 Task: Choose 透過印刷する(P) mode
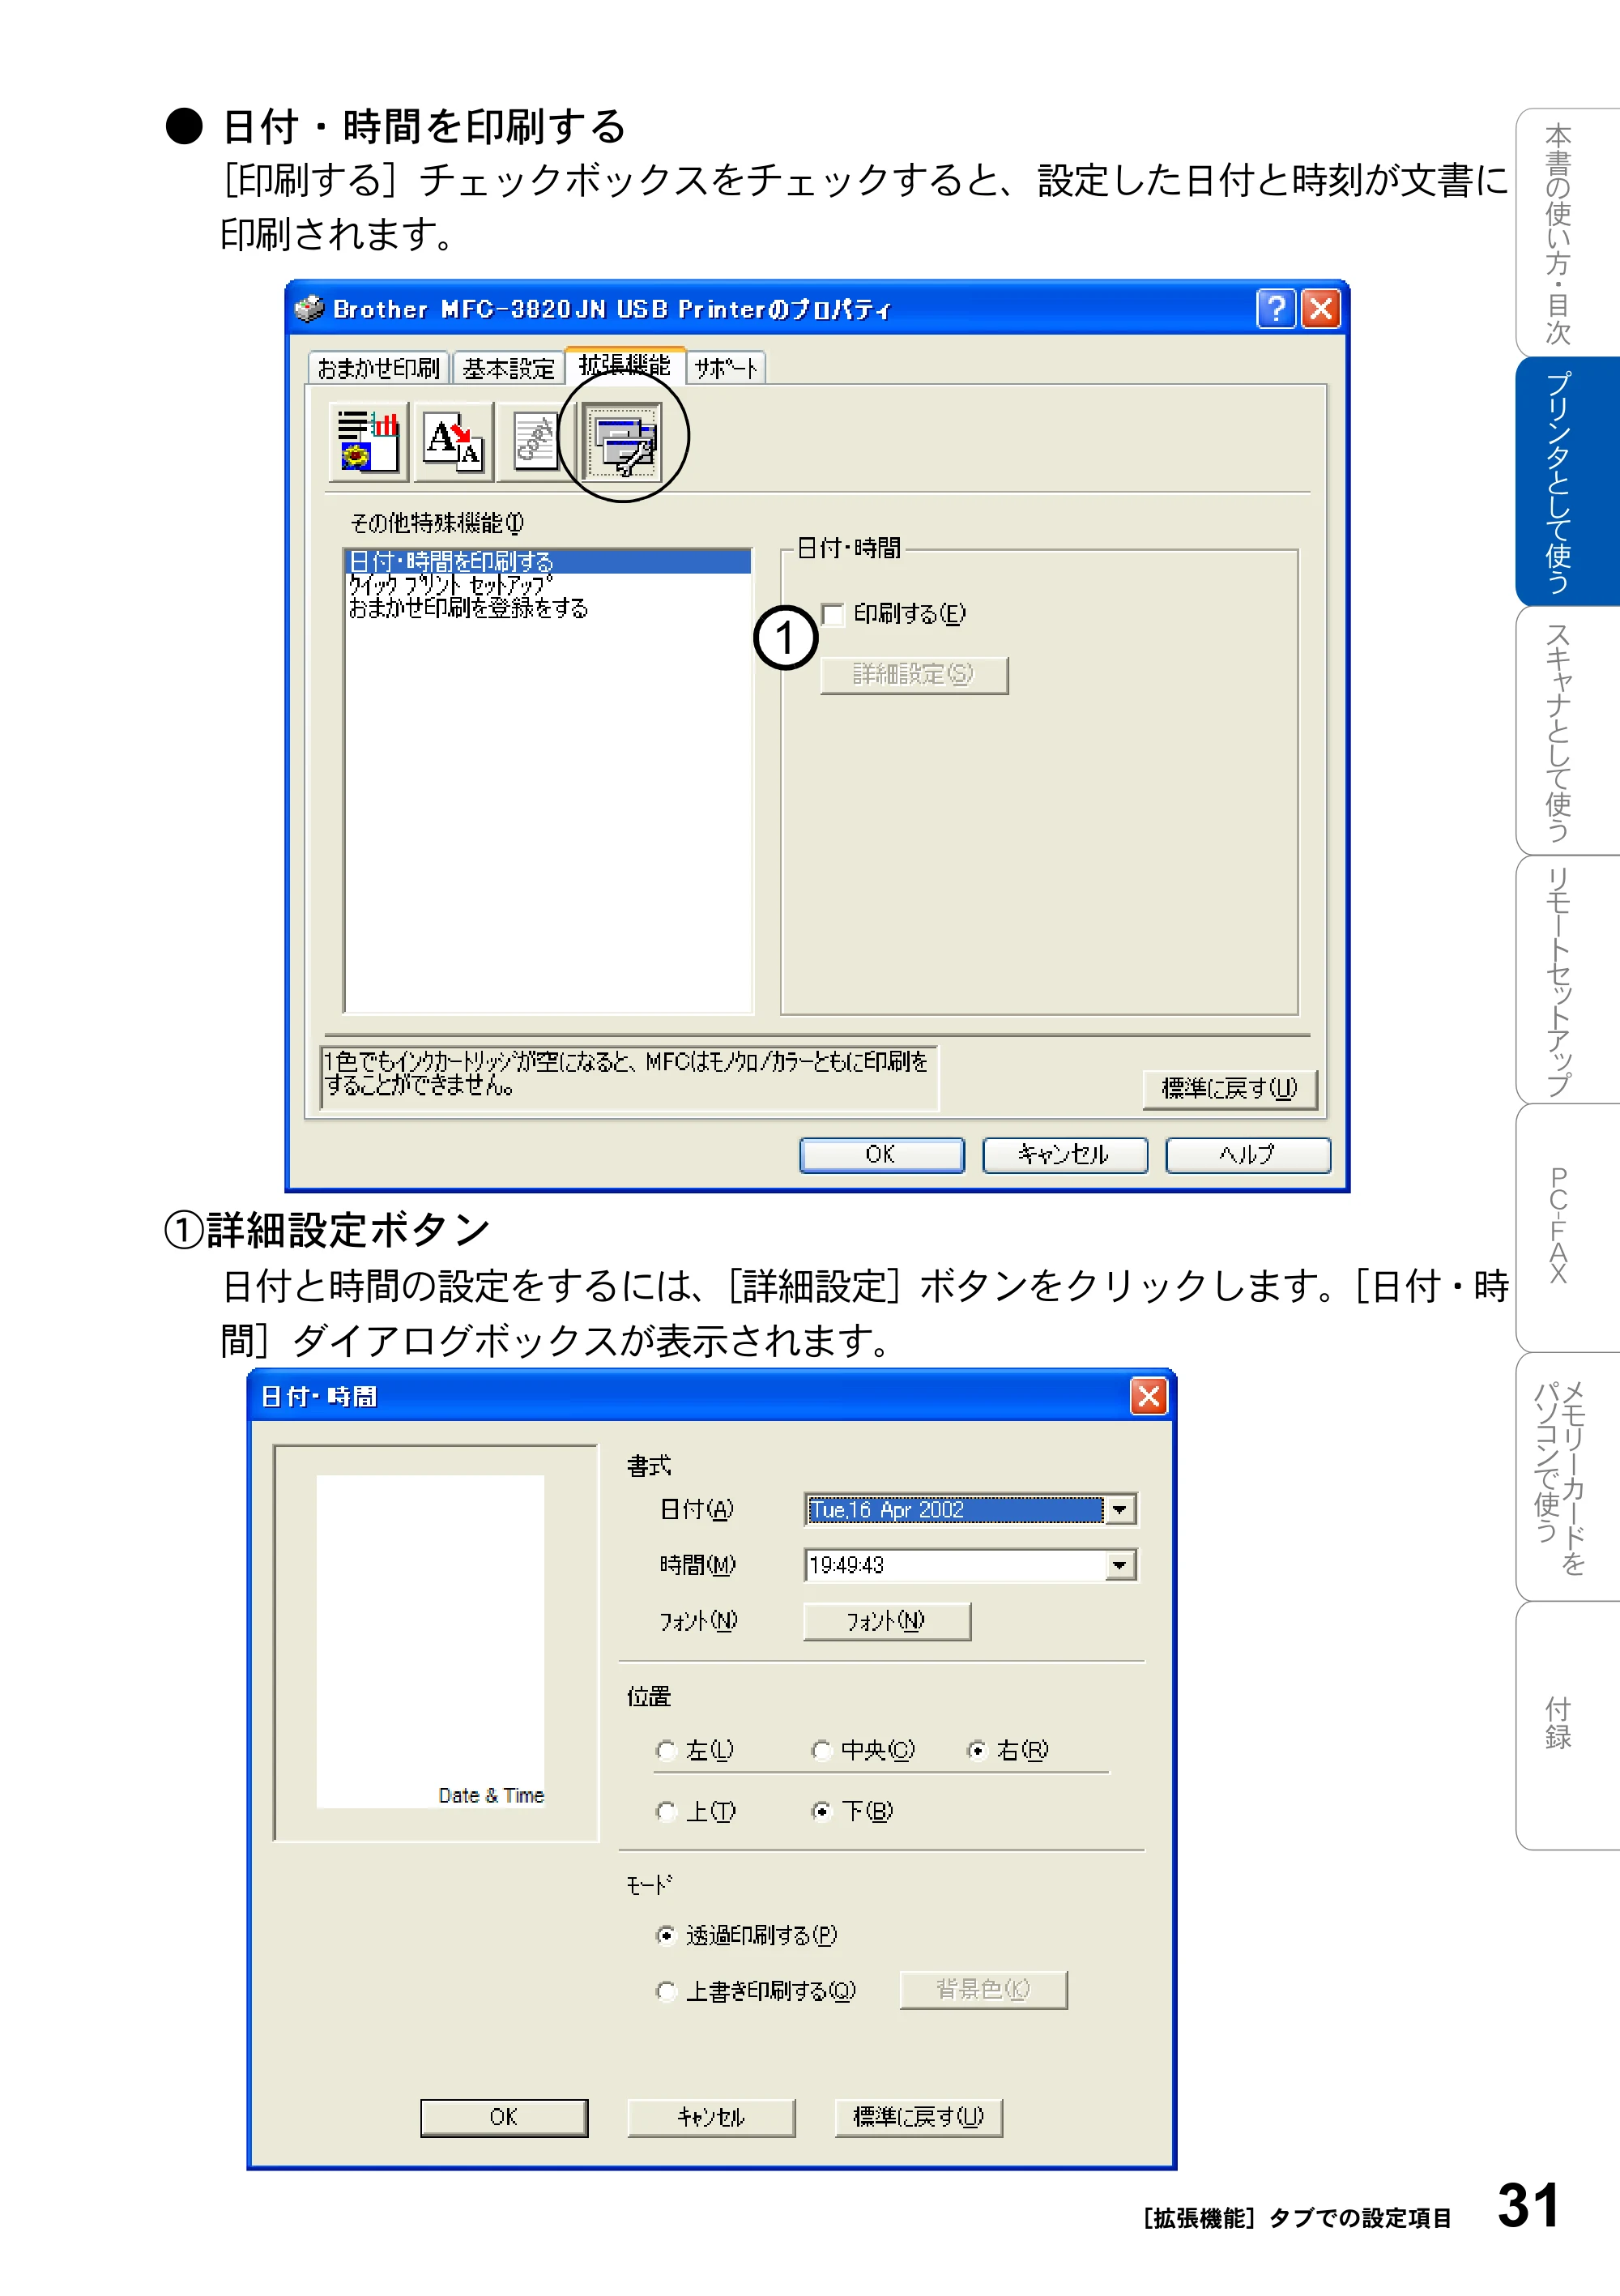[666, 1936]
